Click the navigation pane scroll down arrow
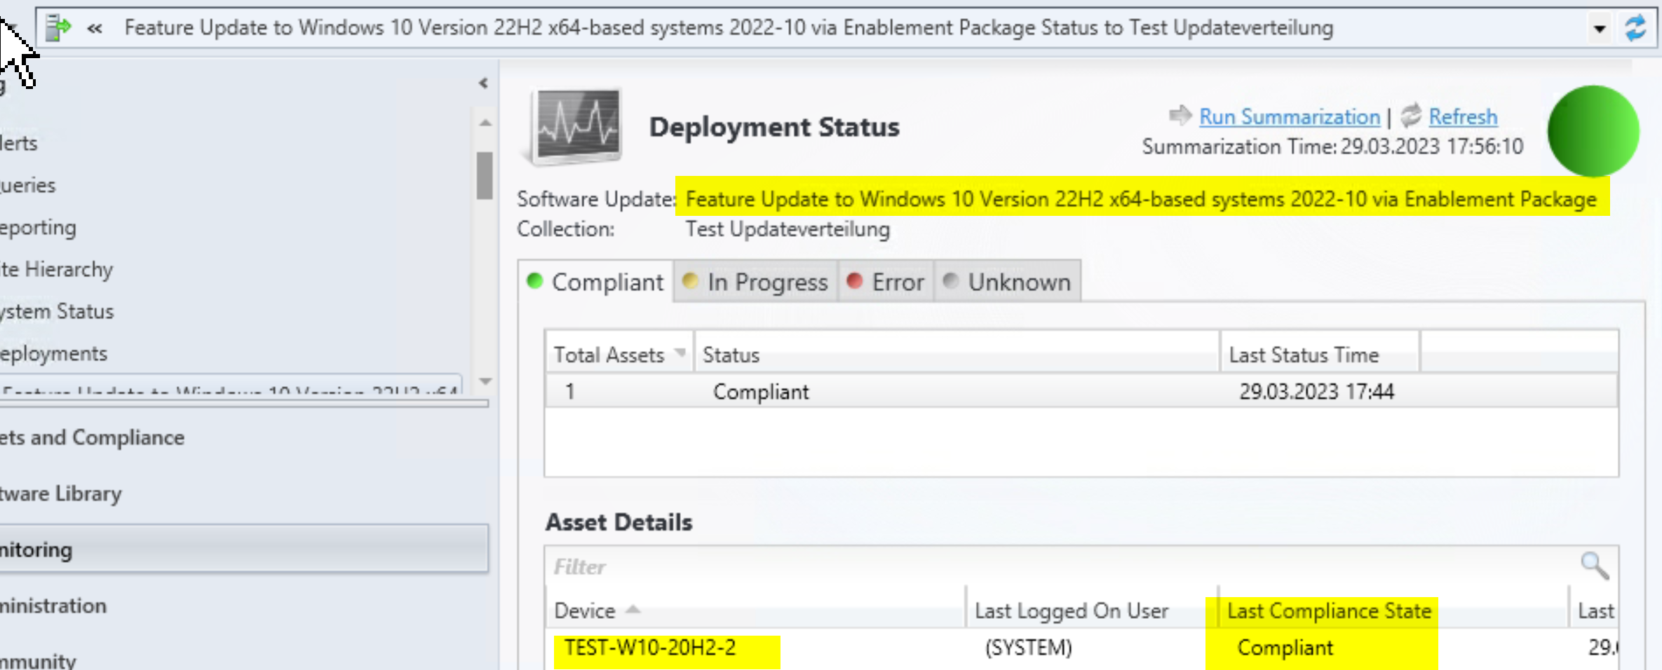Viewport: 1662px width, 670px height. tap(485, 381)
